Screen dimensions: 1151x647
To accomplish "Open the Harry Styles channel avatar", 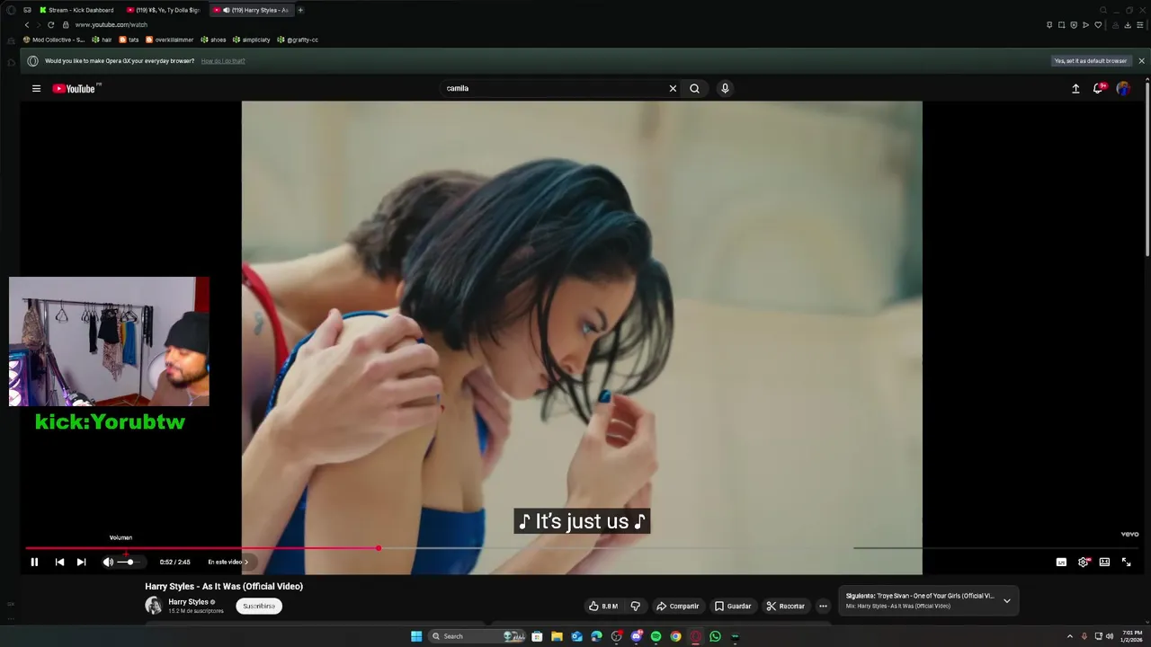I will click(x=154, y=605).
